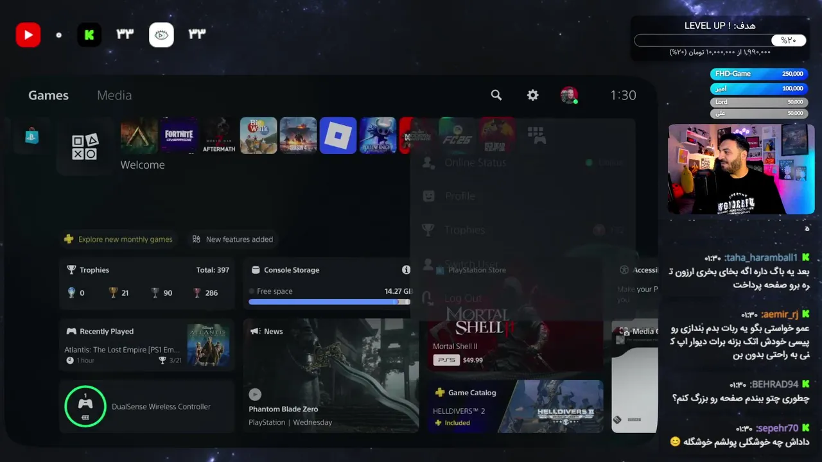Viewport: 822px width, 462px height.
Task: Click the streamer webcam feed
Action: tap(741, 169)
